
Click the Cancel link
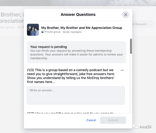91,120
